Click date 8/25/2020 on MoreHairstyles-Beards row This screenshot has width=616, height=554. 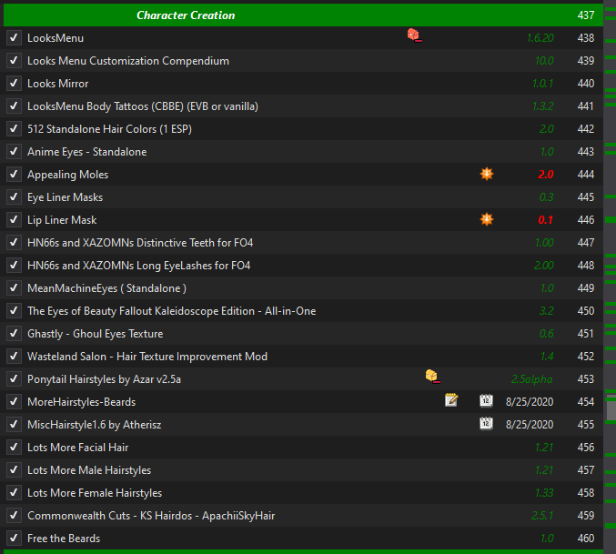pyautogui.click(x=530, y=402)
